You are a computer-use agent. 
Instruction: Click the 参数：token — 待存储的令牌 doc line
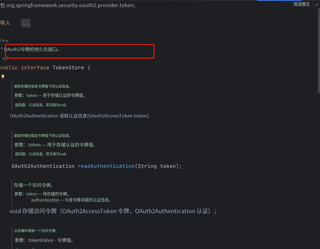coord(42,194)
